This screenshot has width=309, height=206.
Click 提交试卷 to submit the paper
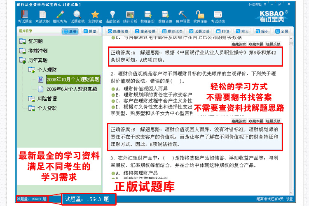(x=173, y=31)
